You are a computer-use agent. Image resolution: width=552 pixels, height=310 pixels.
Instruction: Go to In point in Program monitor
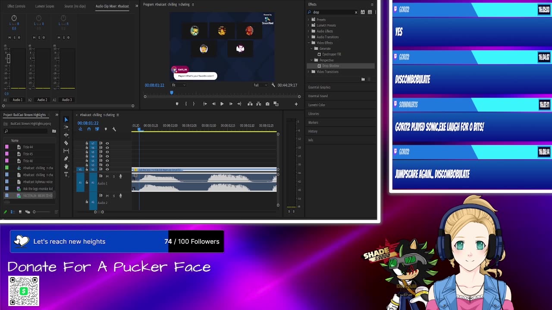coord(205,104)
